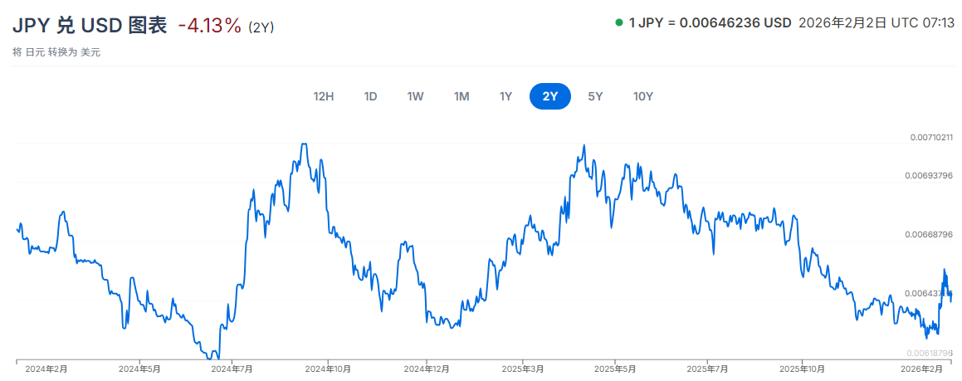
Task: Click the 将 日元 转换为 美元 subtitle
Action: click(57, 52)
